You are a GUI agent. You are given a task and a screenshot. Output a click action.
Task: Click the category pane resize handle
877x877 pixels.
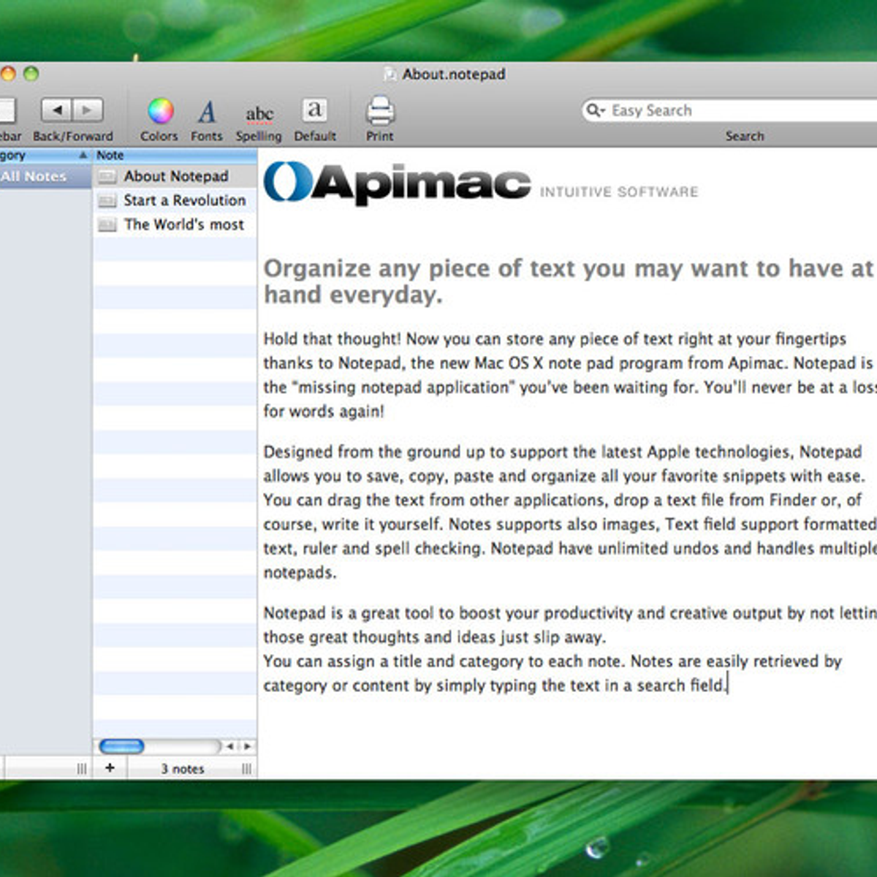[81, 769]
